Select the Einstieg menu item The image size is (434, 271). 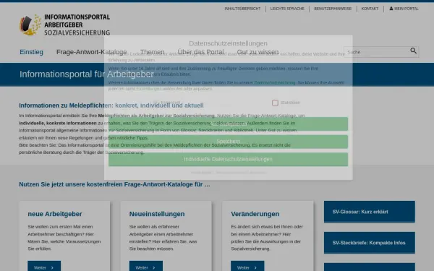click(x=31, y=52)
